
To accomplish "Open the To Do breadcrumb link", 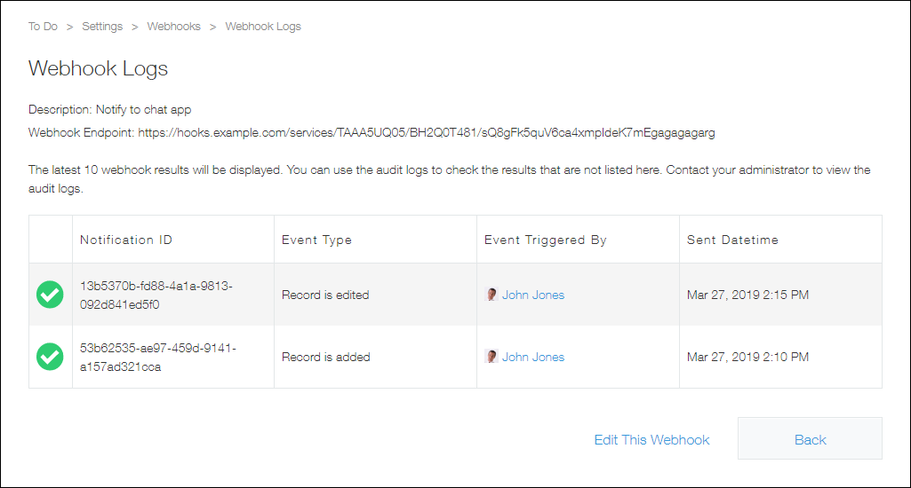I will click(x=43, y=27).
